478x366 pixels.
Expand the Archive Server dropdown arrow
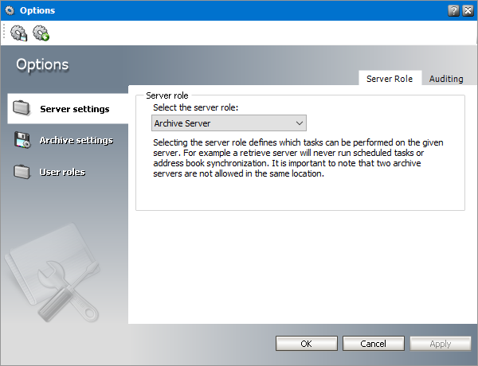tap(300, 123)
